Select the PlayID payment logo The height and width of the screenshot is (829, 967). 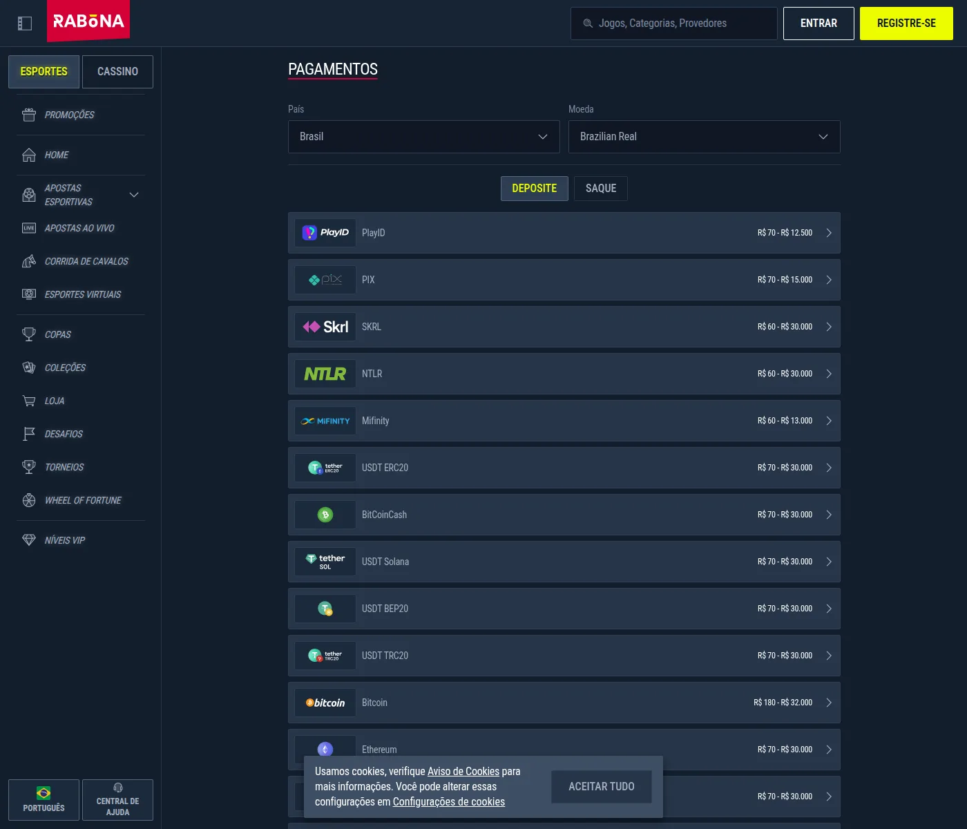point(325,233)
